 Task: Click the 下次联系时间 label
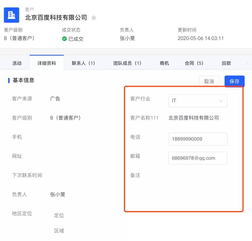click(x=27, y=175)
